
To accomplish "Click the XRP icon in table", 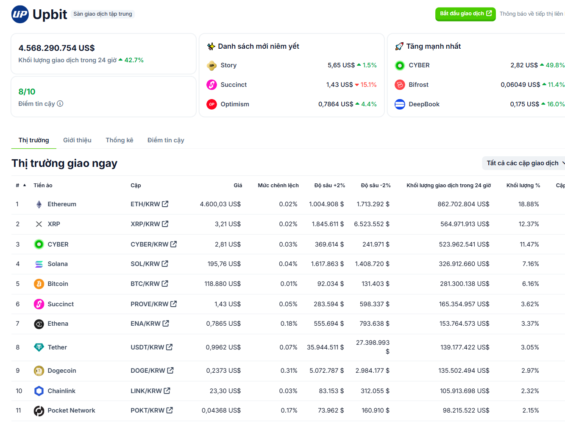I will point(39,224).
